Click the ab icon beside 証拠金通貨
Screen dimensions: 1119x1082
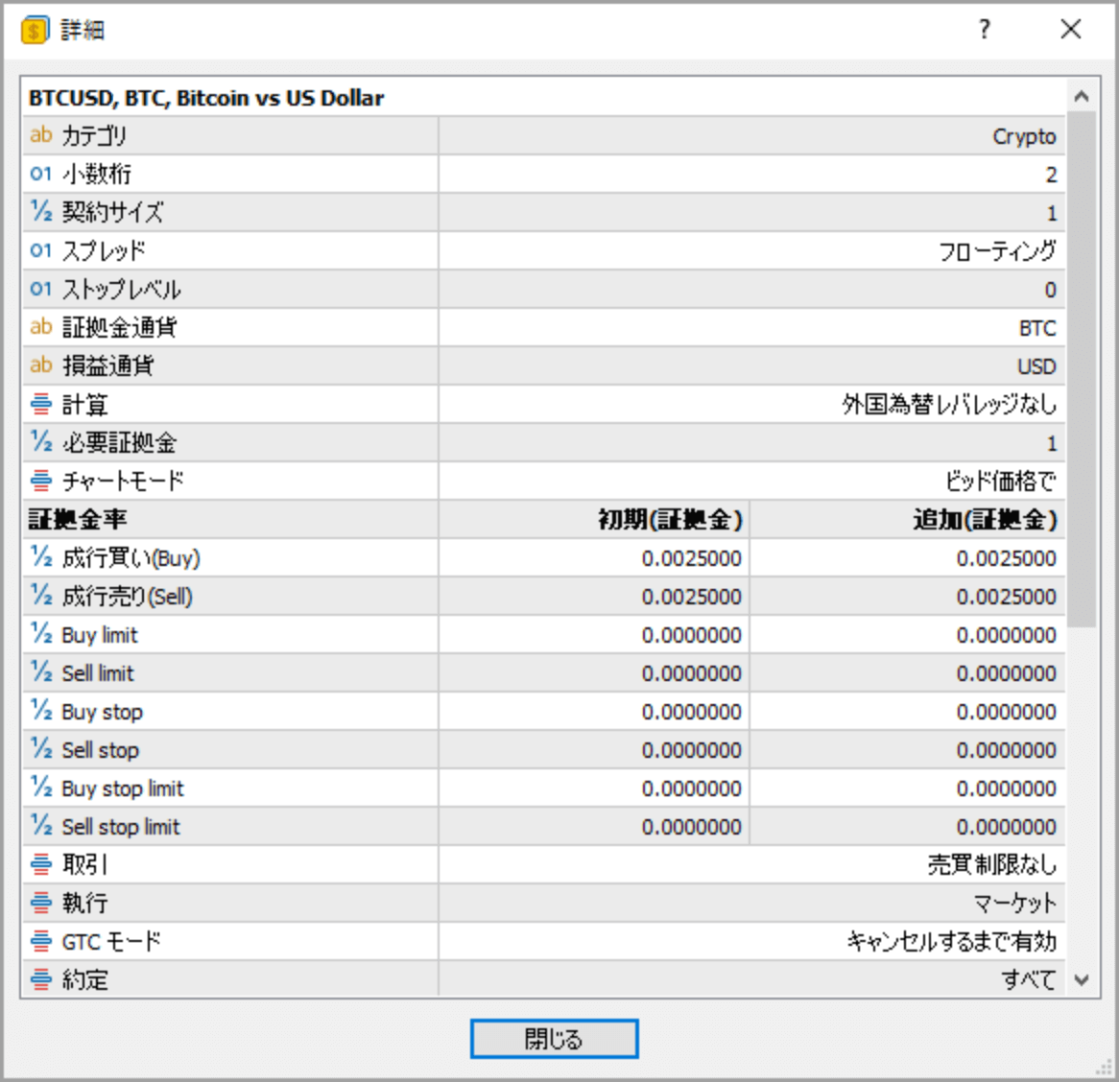[x=40, y=327]
